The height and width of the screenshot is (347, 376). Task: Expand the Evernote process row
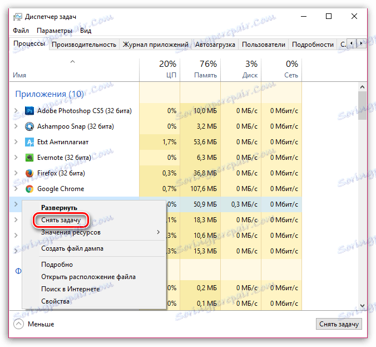pos(16,157)
